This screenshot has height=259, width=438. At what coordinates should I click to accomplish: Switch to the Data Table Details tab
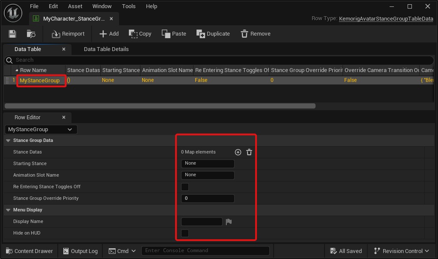(x=106, y=49)
